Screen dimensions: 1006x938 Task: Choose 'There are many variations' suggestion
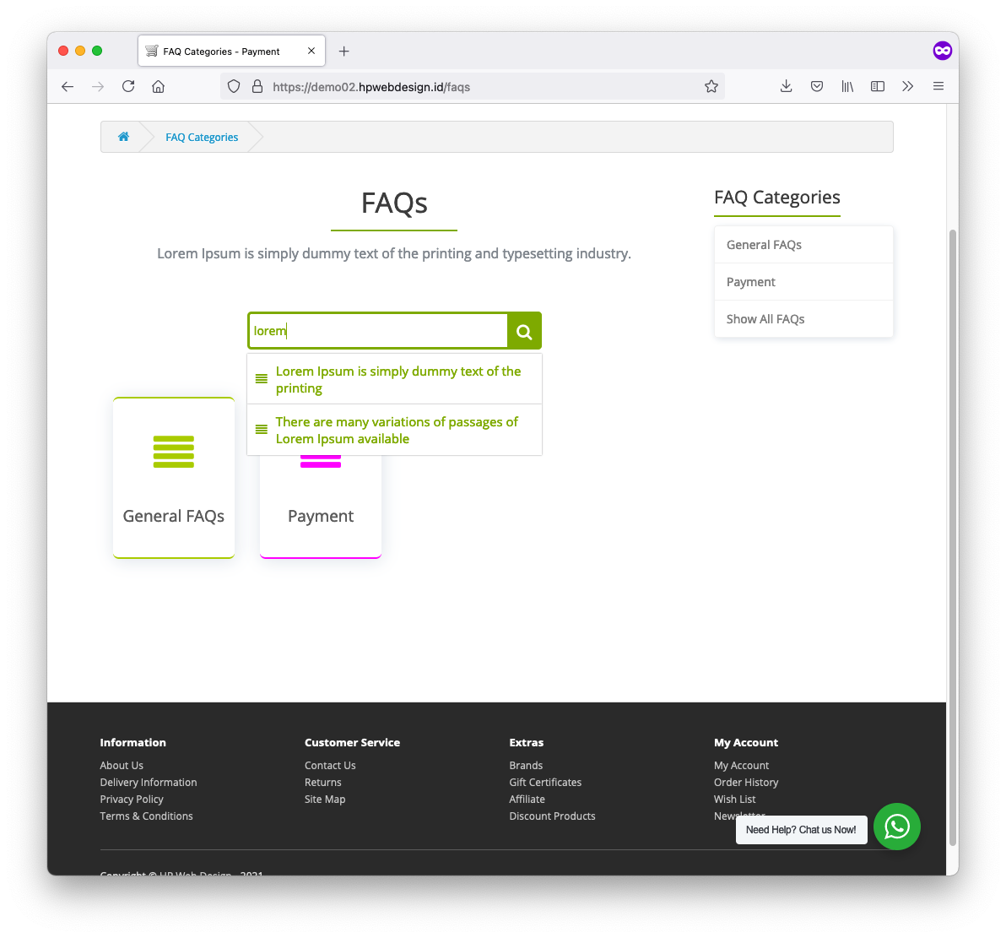click(397, 430)
